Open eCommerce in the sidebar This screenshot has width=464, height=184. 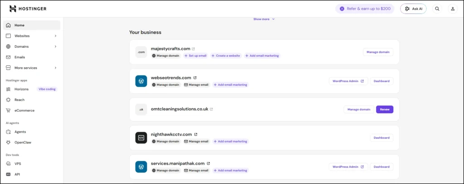32,110
